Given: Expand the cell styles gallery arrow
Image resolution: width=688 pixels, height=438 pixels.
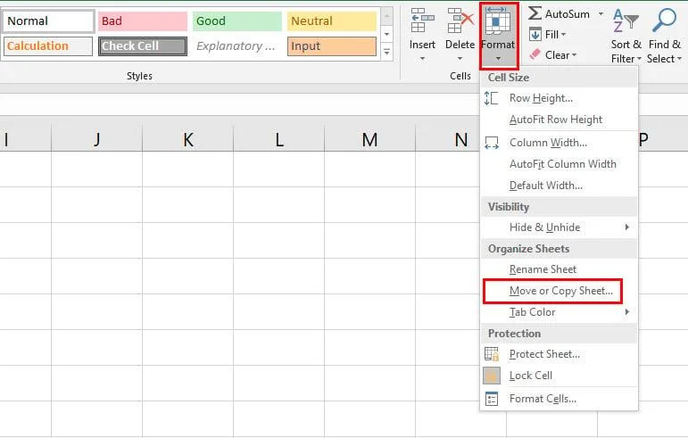Looking at the screenshot, I should point(386,53).
